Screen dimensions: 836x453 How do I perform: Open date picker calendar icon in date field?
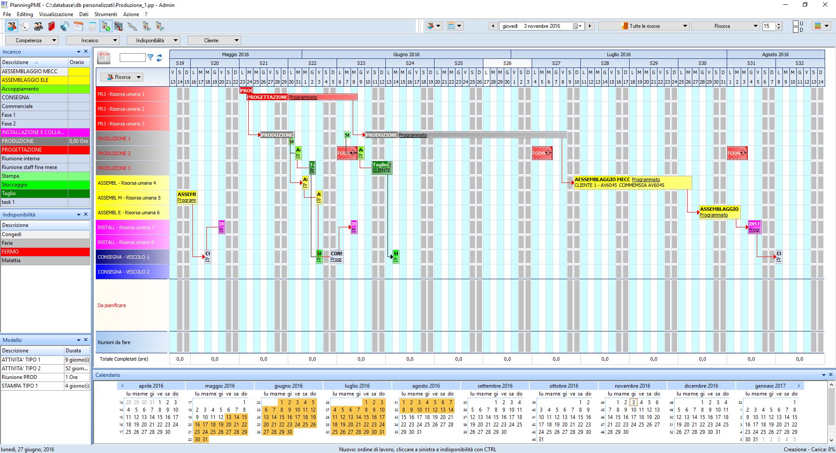(x=577, y=26)
